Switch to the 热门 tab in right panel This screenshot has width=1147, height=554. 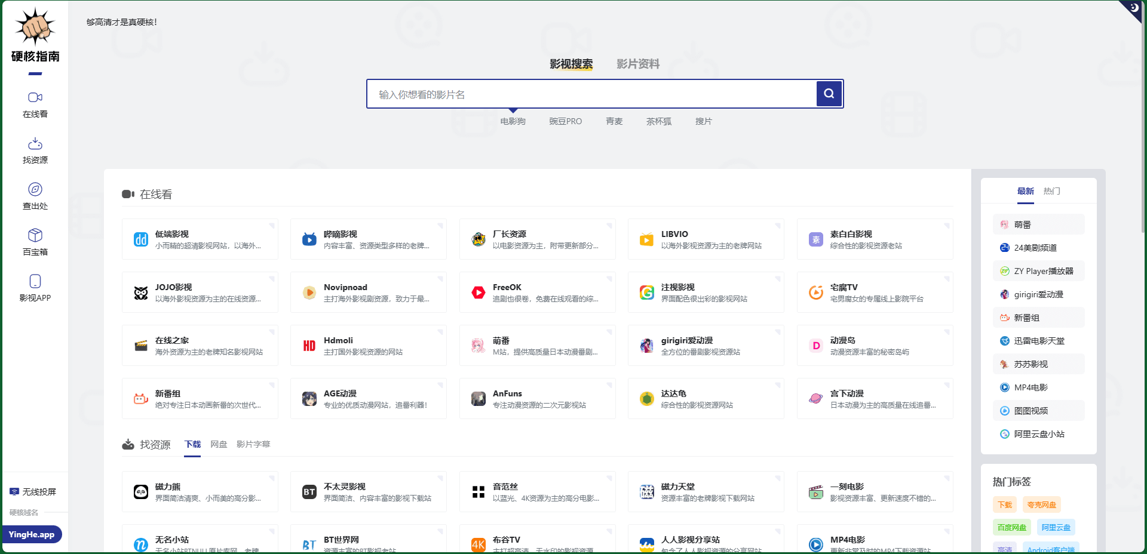(1052, 191)
